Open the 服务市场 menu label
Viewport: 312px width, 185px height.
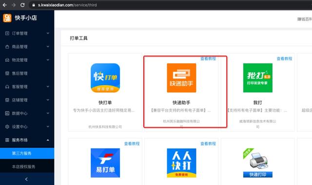coord(19,140)
